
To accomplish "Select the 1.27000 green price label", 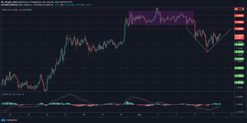I will (x=239, y=59).
